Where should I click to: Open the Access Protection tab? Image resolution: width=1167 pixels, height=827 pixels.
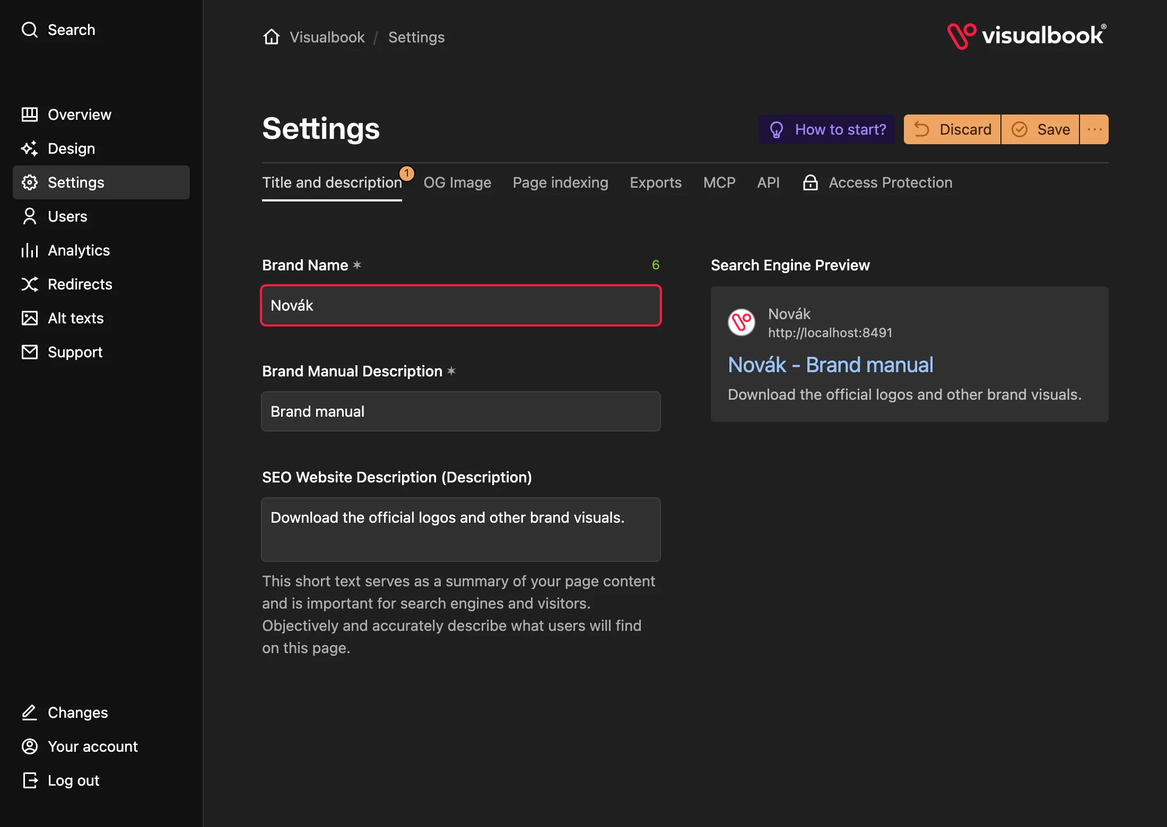click(877, 182)
